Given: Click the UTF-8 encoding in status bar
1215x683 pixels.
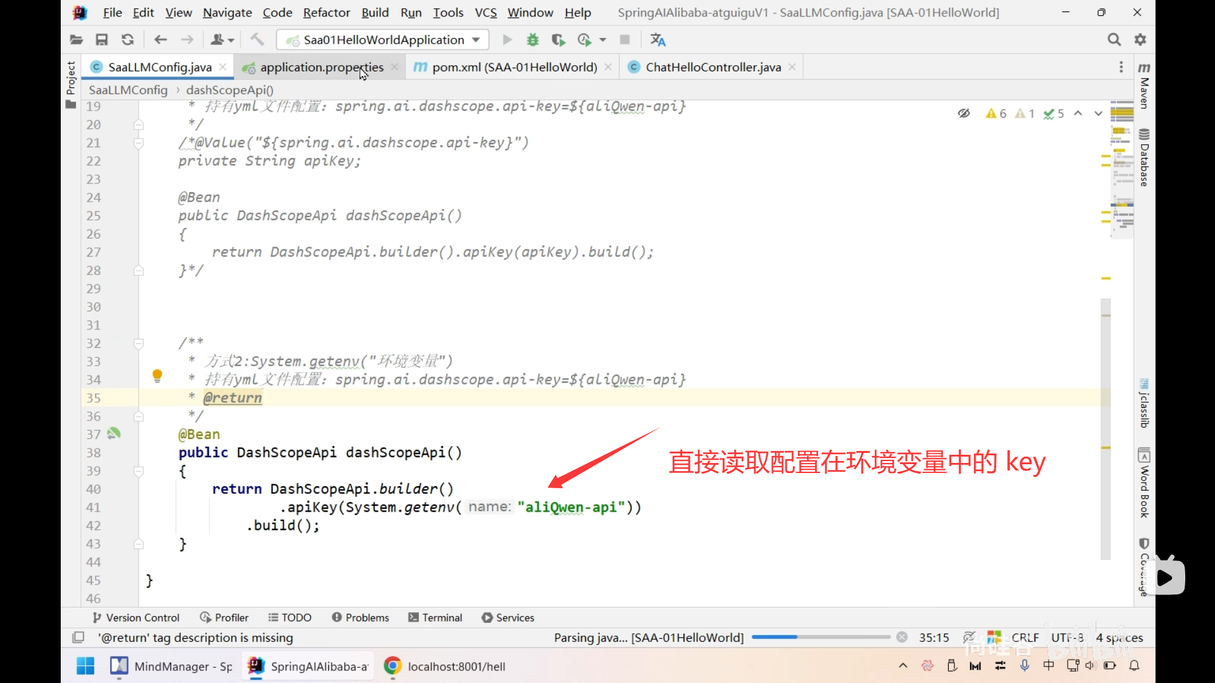Looking at the screenshot, I should [1067, 637].
